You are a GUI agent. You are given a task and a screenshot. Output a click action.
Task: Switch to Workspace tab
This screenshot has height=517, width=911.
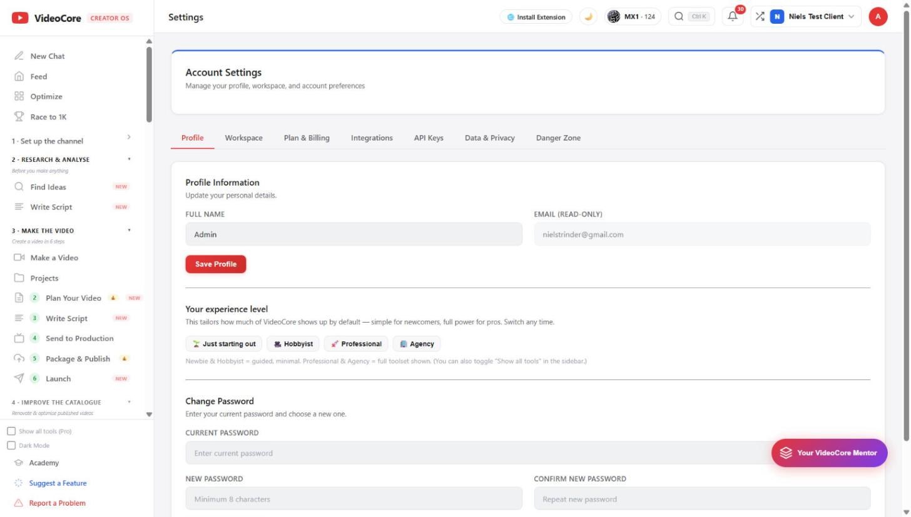pos(244,138)
